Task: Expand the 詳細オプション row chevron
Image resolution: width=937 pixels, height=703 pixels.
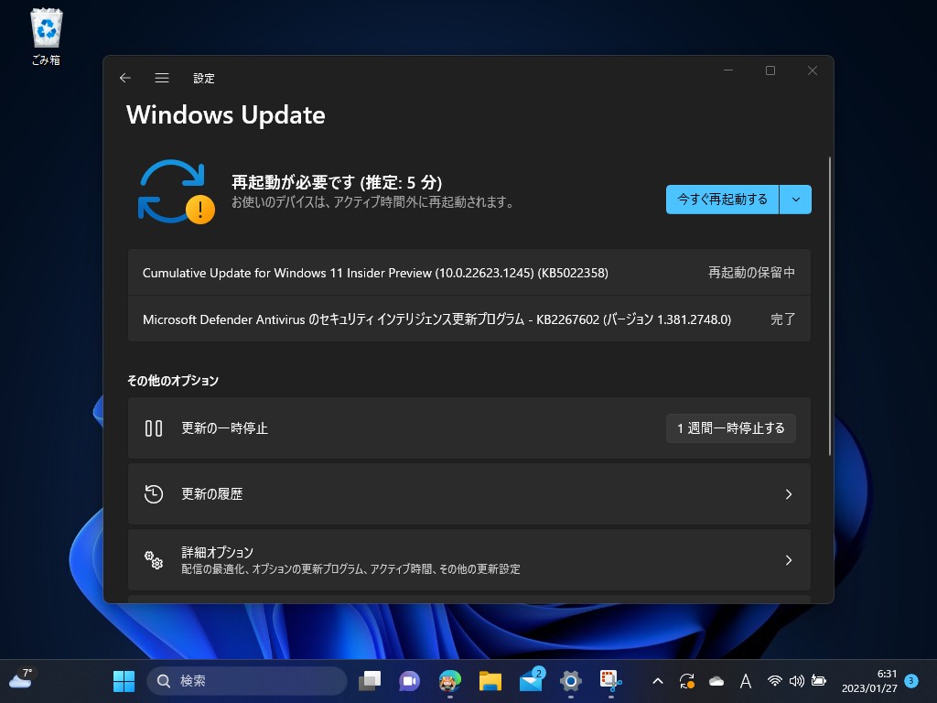Action: click(789, 559)
